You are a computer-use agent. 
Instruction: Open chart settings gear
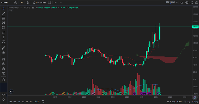(187, 3)
